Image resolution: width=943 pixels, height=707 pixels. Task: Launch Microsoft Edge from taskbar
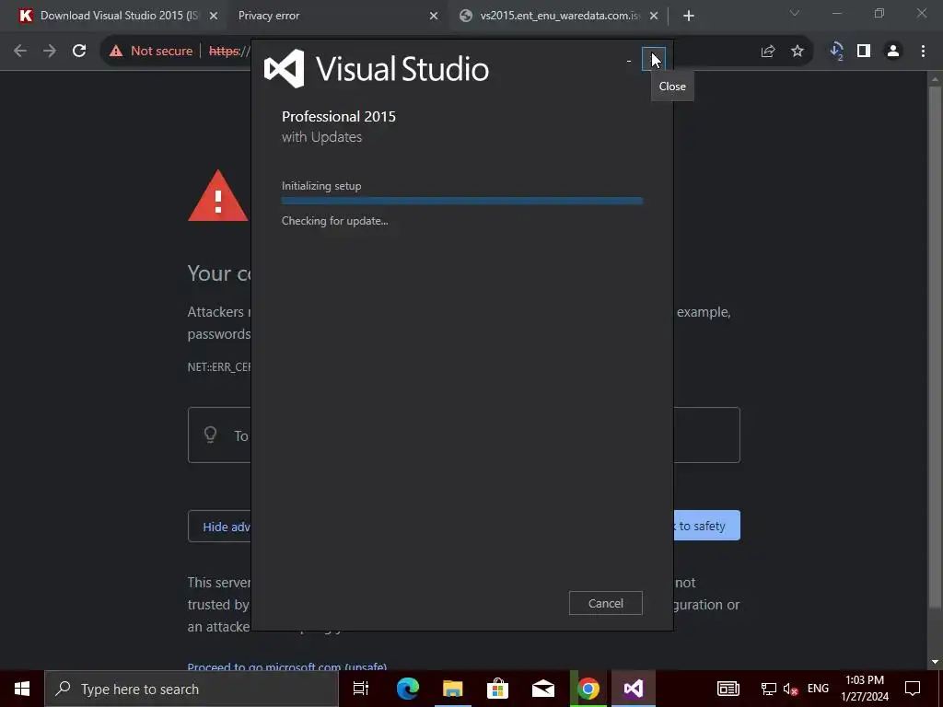click(408, 689)
